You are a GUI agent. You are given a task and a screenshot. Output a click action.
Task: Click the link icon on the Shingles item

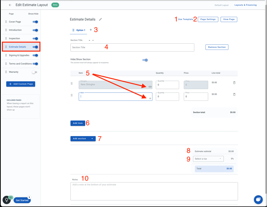150,87
